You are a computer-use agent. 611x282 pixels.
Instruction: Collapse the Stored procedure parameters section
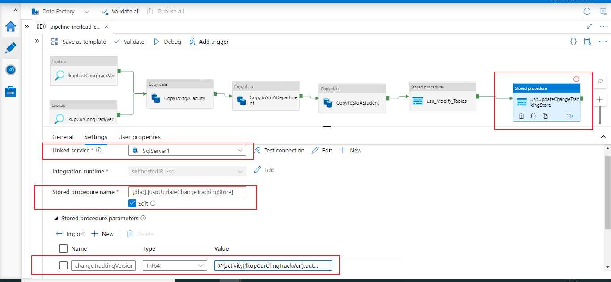point(56,219)
